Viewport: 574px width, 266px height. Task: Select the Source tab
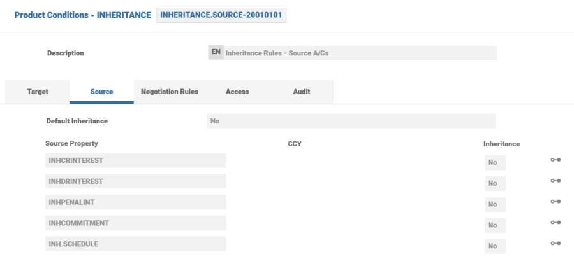tap(102, 92)
